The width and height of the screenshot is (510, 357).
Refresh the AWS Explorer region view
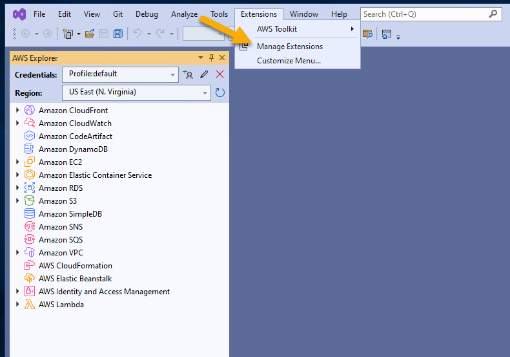(220, 92)
